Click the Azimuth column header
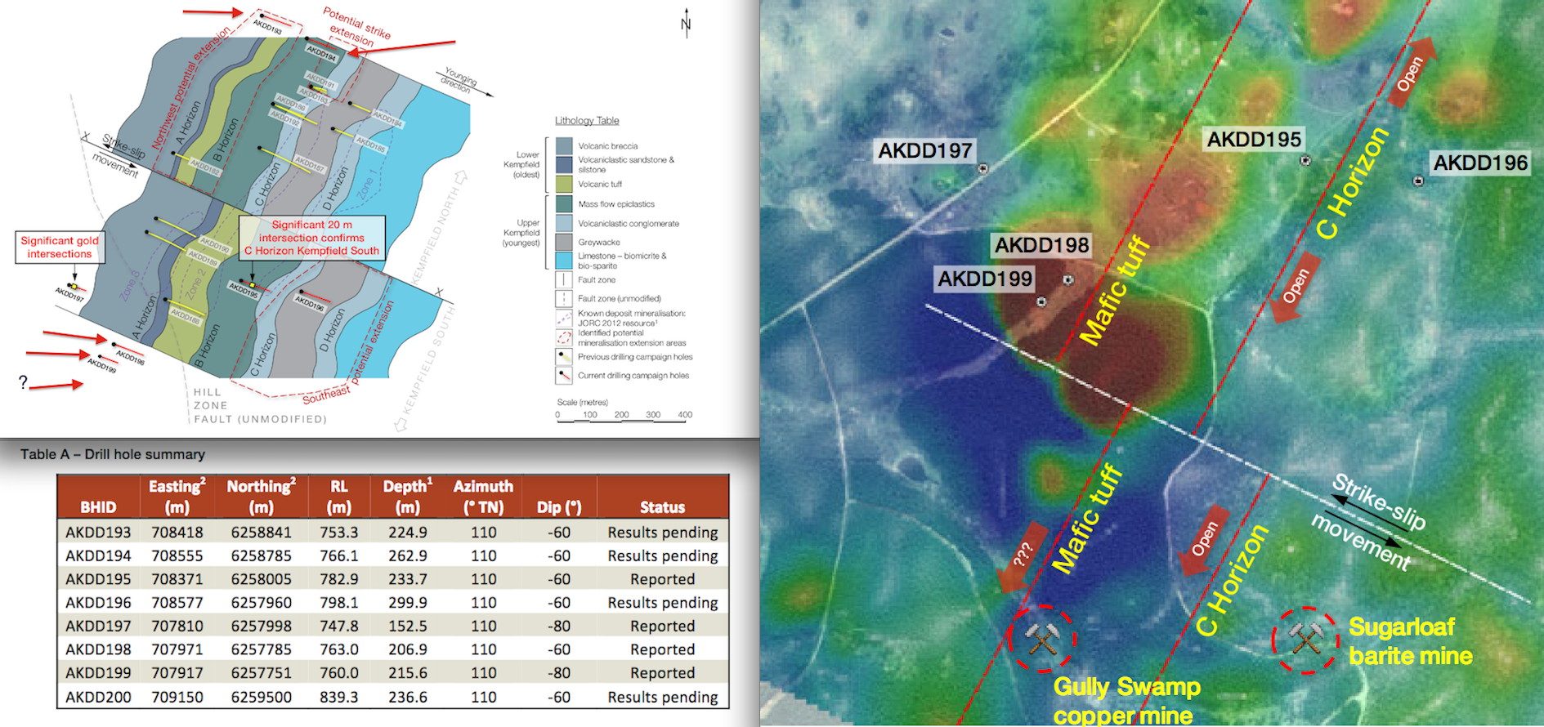1544x727 pixels. (483, 496)
